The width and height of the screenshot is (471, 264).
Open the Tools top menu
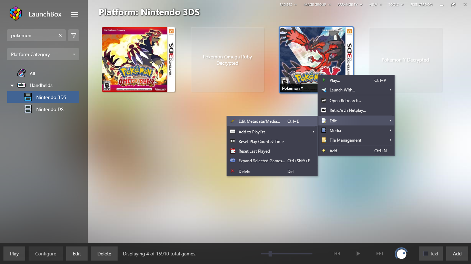tap(396, 5)
